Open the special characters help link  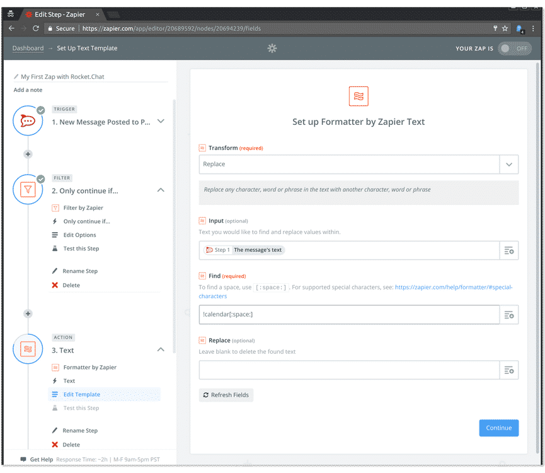click(x=453, y=288)
